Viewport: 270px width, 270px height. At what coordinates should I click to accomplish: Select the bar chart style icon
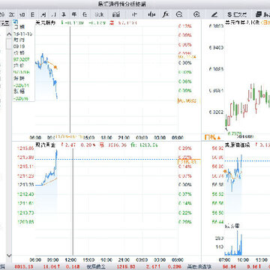tap(116, 14)
